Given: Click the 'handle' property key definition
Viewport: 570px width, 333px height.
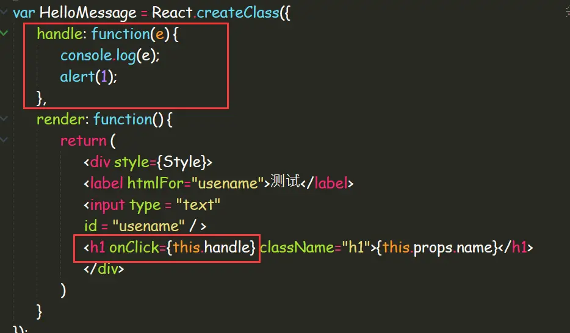Looking at the screenshot, I should pyautogui.click(x=60, y=34).
